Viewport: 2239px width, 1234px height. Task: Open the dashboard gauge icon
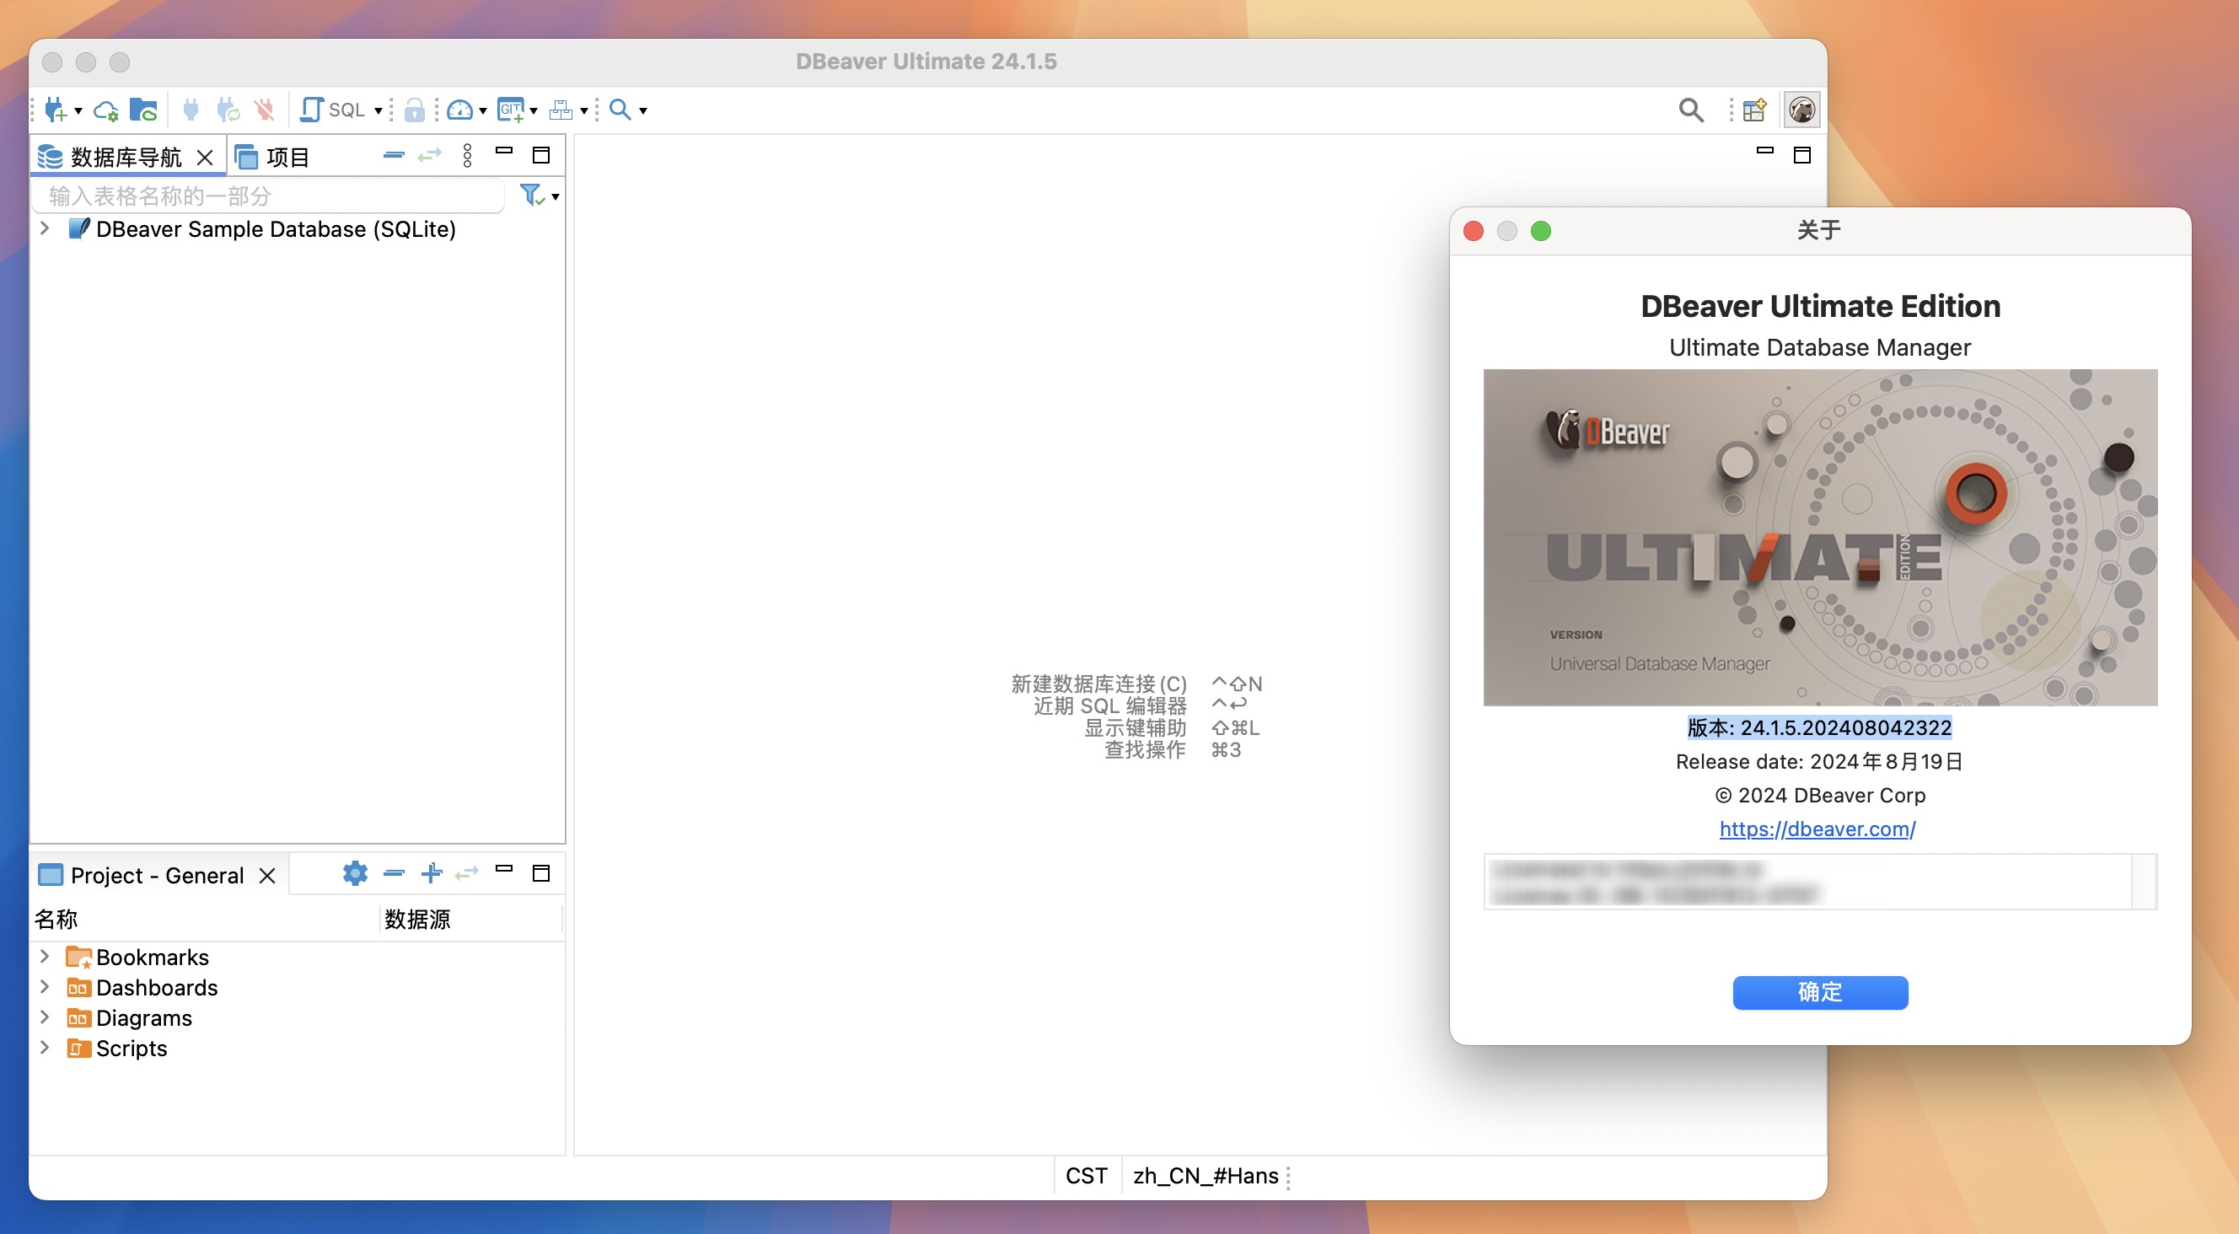[459, 110]
